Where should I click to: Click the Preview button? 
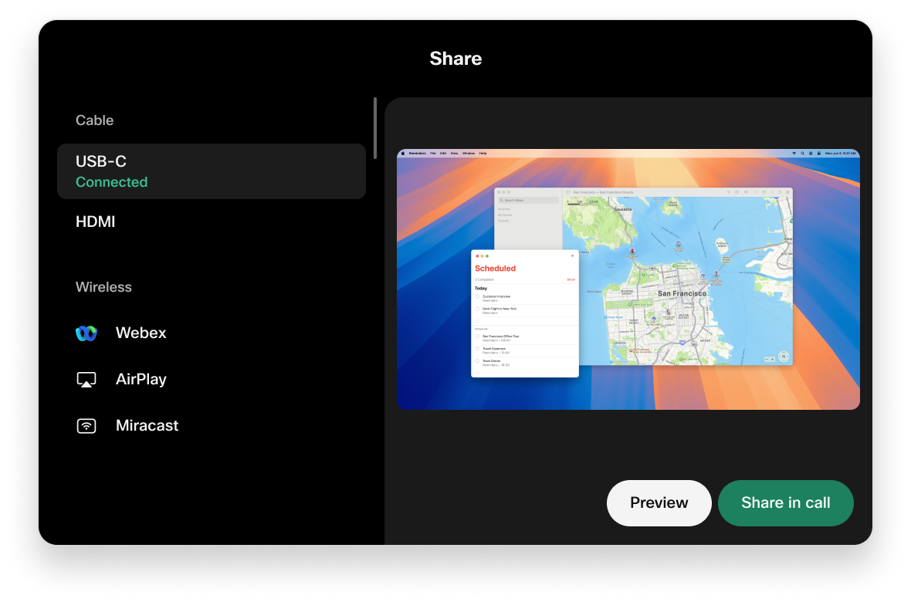coord(659,502)
